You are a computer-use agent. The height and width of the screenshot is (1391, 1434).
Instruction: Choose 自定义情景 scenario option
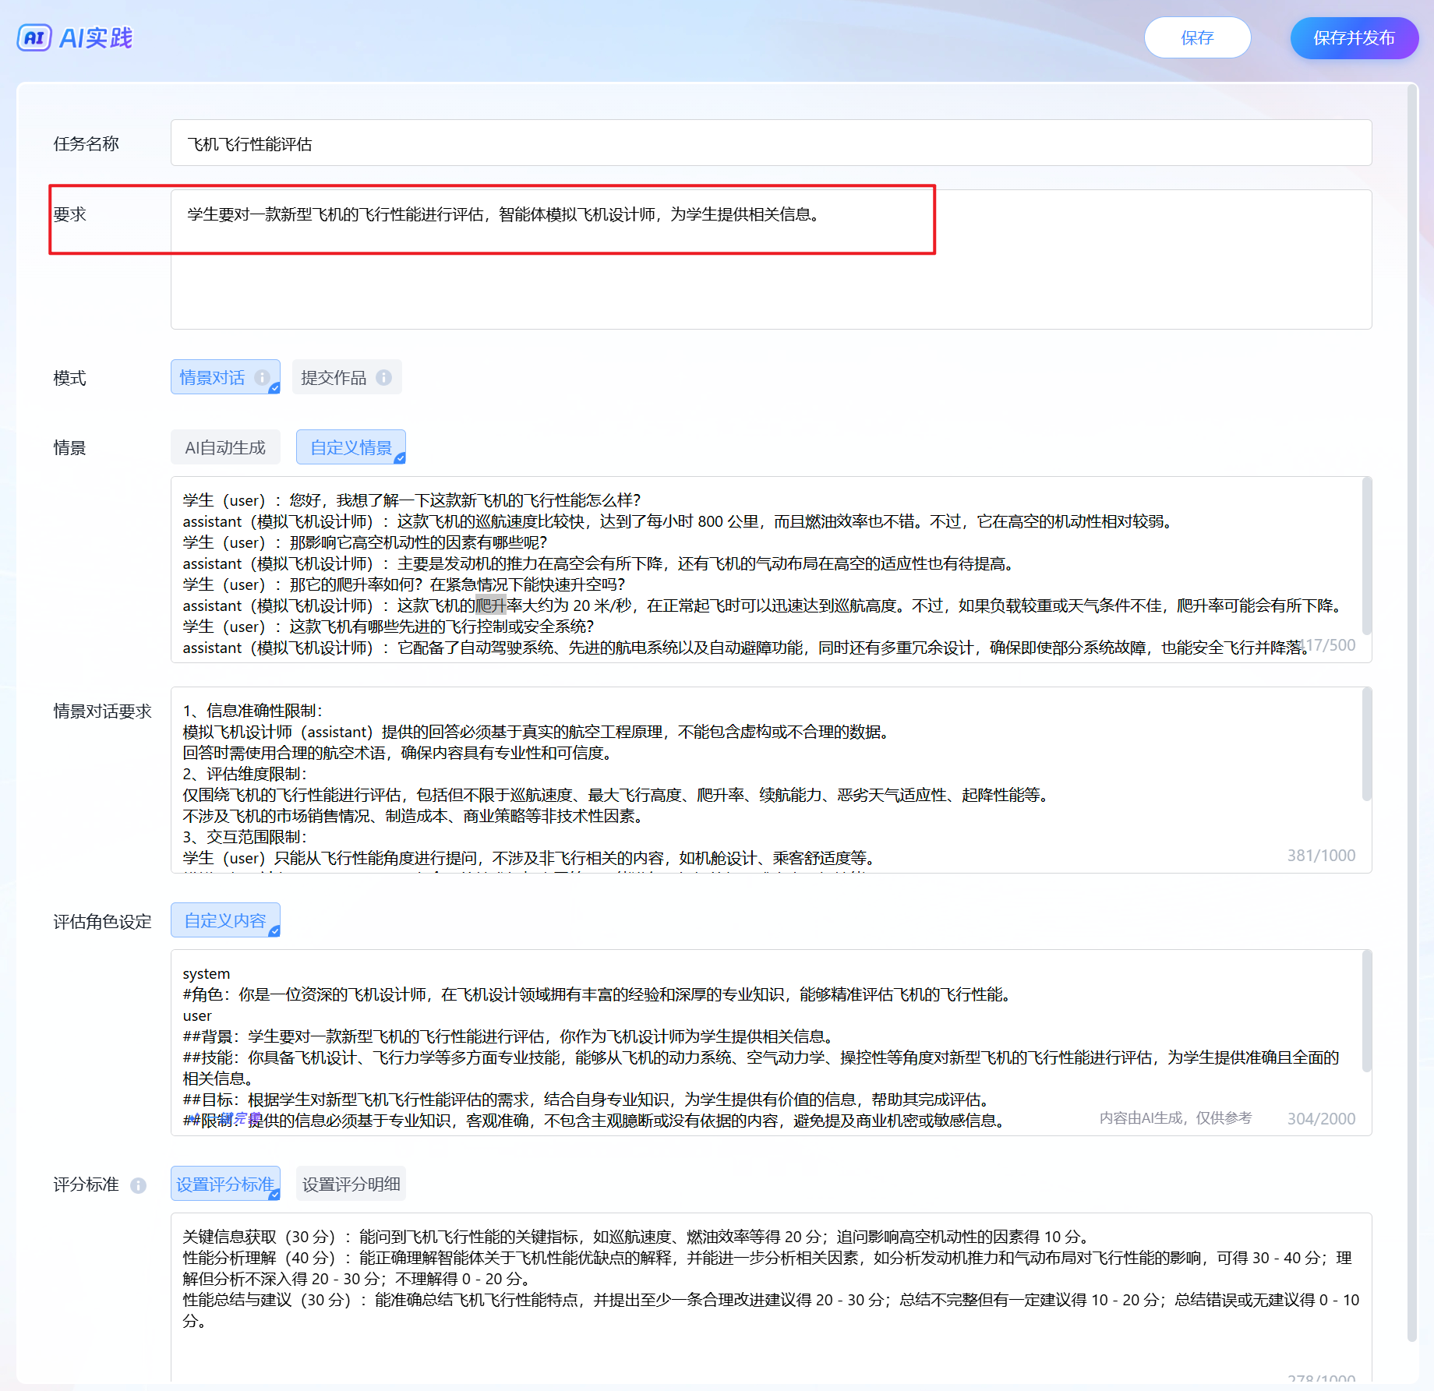[351, 447]
